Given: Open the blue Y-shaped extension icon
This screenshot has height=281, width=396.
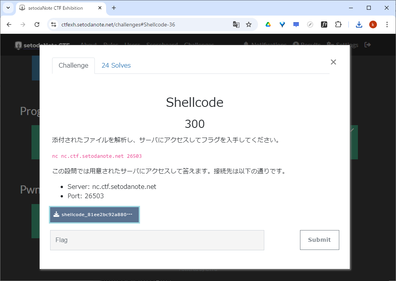Looking at the screenshot, I should tap(282, 24).
